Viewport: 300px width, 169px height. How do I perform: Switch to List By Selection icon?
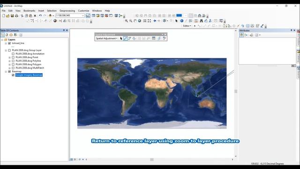click(x=15, y=35)
